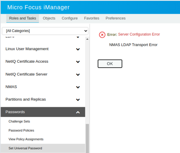
Task: Open the Configure tab
Action: coord(70,18)
